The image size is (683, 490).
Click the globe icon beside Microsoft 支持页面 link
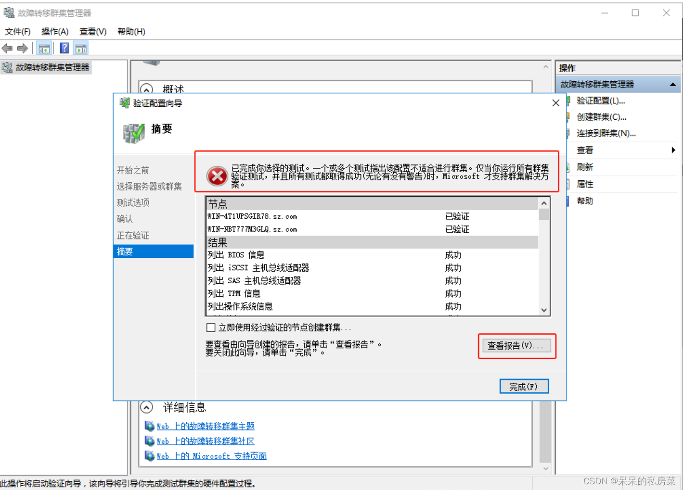[x=149, y=456]
